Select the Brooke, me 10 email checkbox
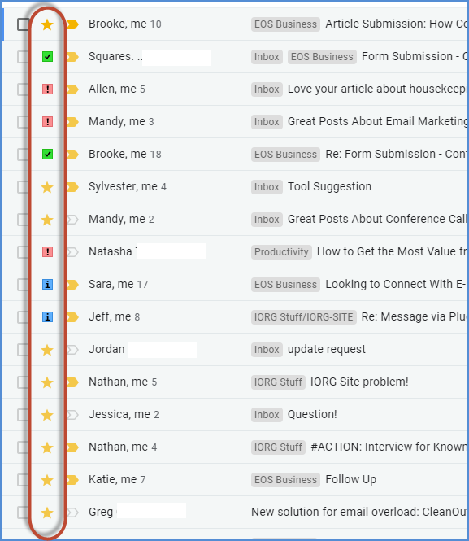This screenshot has width=469, height=541. click(x=23, y=24)
